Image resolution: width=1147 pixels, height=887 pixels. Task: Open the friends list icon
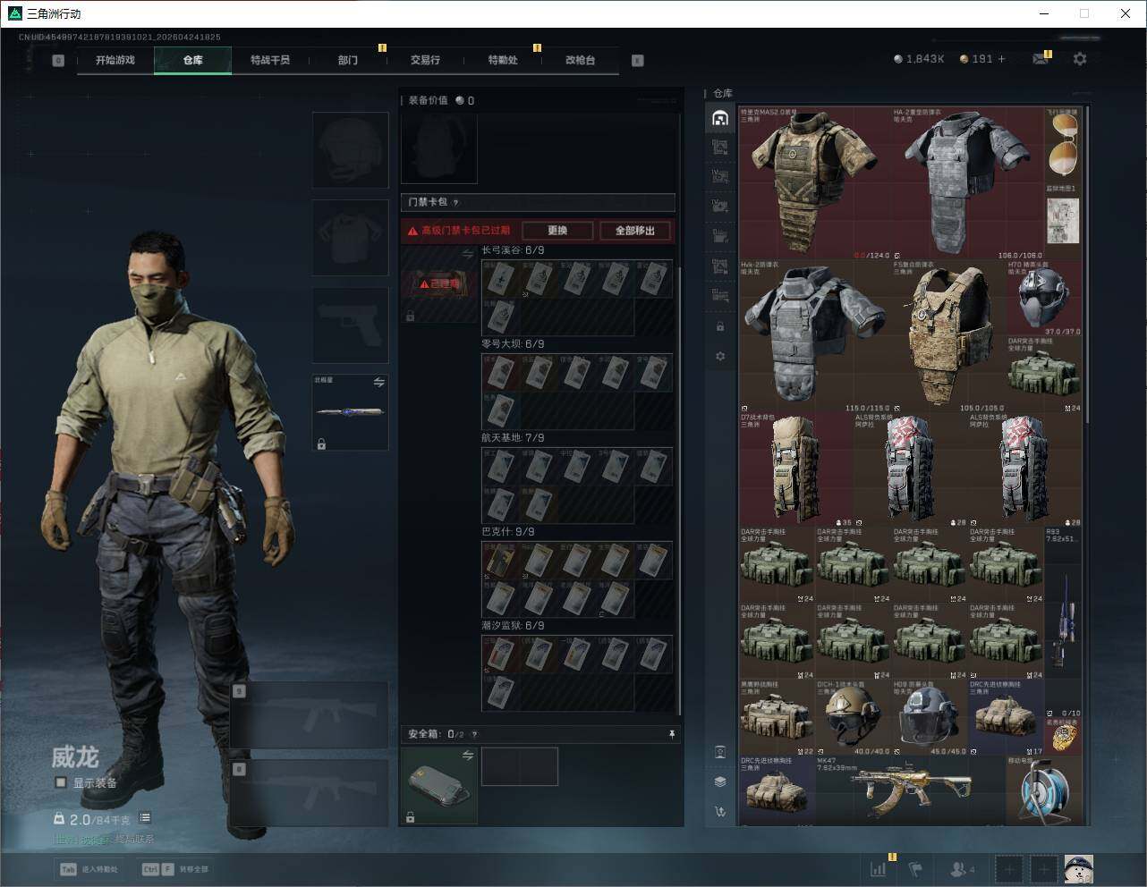(962, 868)
